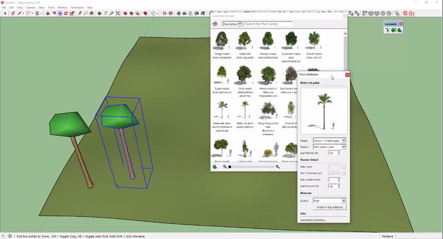Click the Search the Plant Library field
The height and width of the screenshot is (239, 443).
tap(268, 24)
